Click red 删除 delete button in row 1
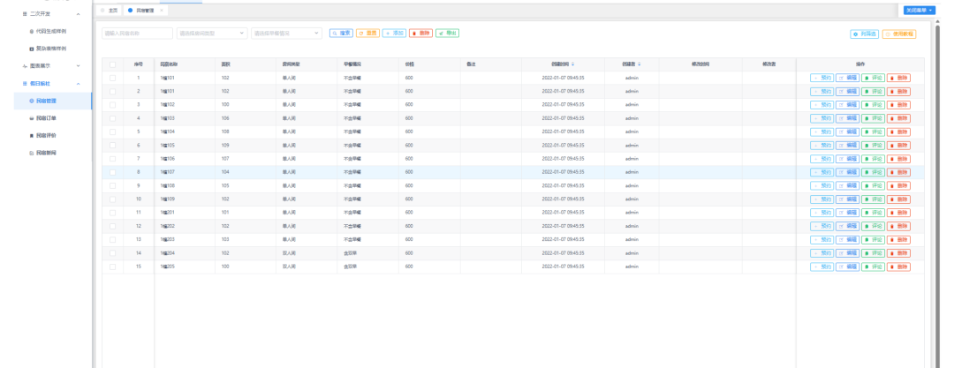Viewport: 954px width, 368px height. coord(898,78)
